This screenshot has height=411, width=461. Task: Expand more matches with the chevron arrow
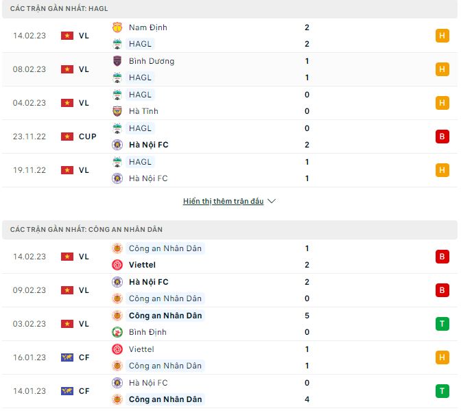pyautogui.click(x=272, y=202)
